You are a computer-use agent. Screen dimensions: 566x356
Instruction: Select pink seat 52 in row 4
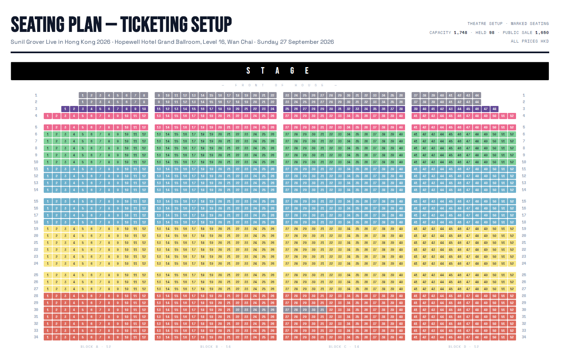(512, 116)
